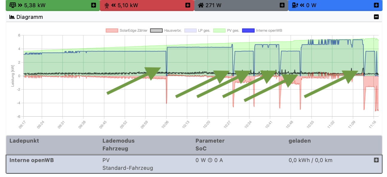
Task: Click the clock icon in Parameter column
Action: click(x=210, y=160)
